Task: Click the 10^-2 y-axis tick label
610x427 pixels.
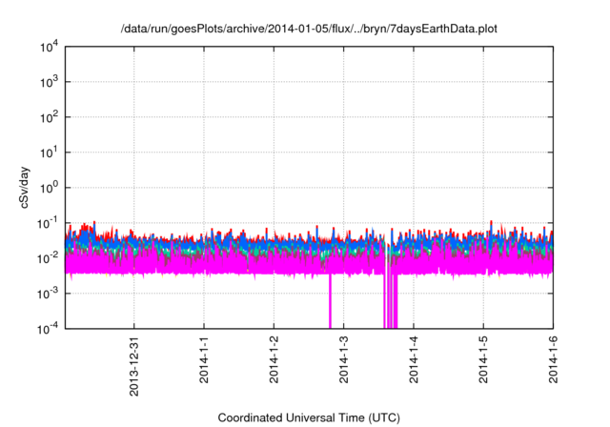Action: [x=49, y=258]
